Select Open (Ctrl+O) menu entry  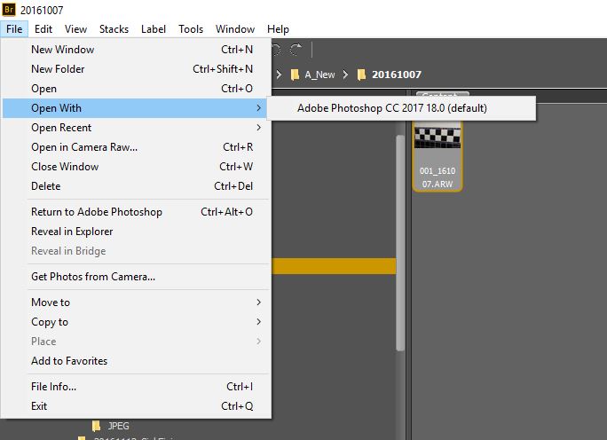(x=137, y=89)
